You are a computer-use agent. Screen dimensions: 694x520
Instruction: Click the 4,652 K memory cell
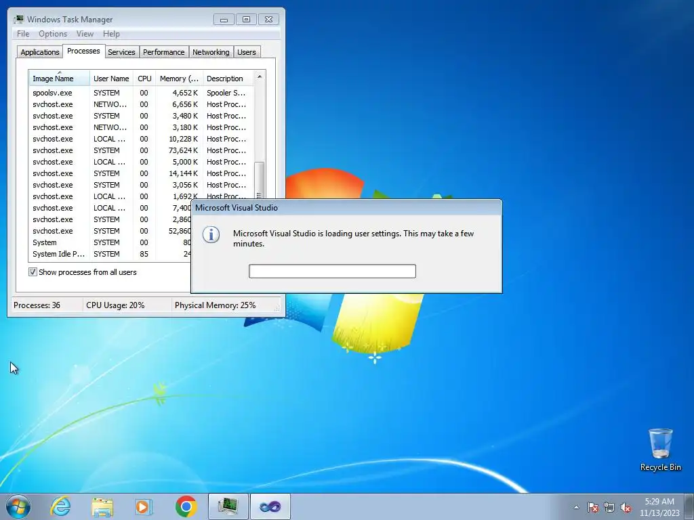pyautogui.click(x=185, y=93)
